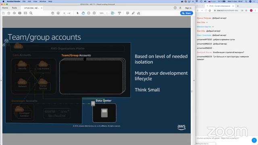Viewport: 258px width, 145px height.
Task: Click the Highlight pen icon
Action: (133, 13)
